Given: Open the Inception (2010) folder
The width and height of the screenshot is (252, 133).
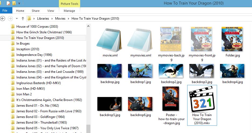Looking at the screenshot, I should [28, 49].
